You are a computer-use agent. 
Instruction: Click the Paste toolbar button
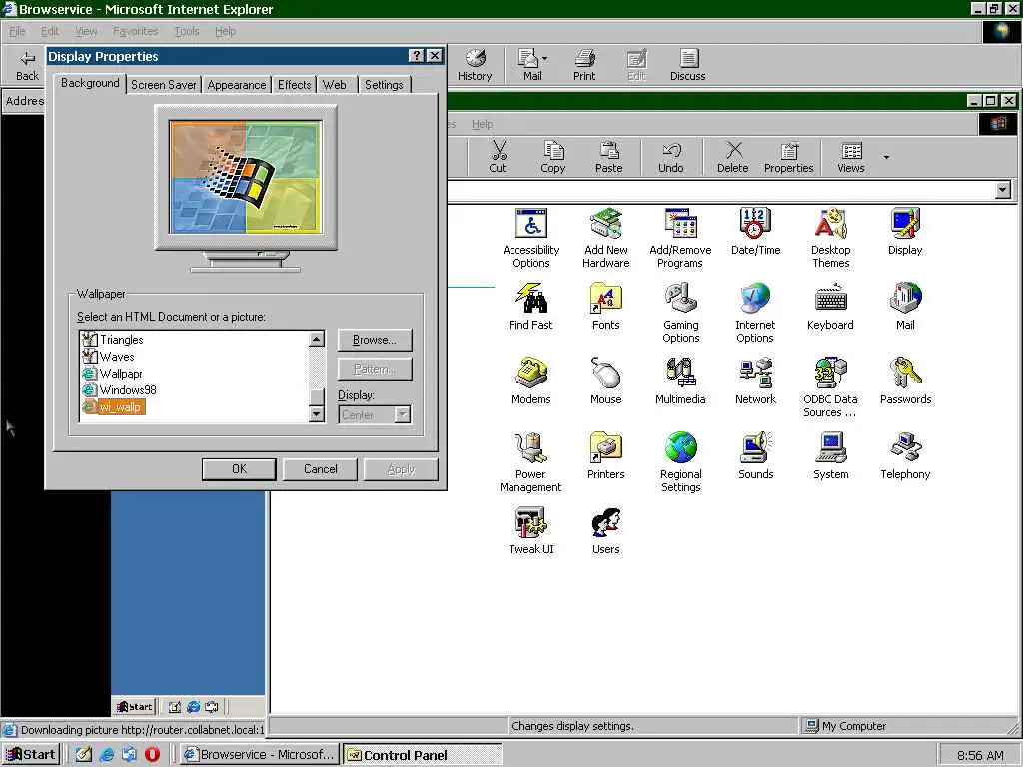click(x=608, y=157)
